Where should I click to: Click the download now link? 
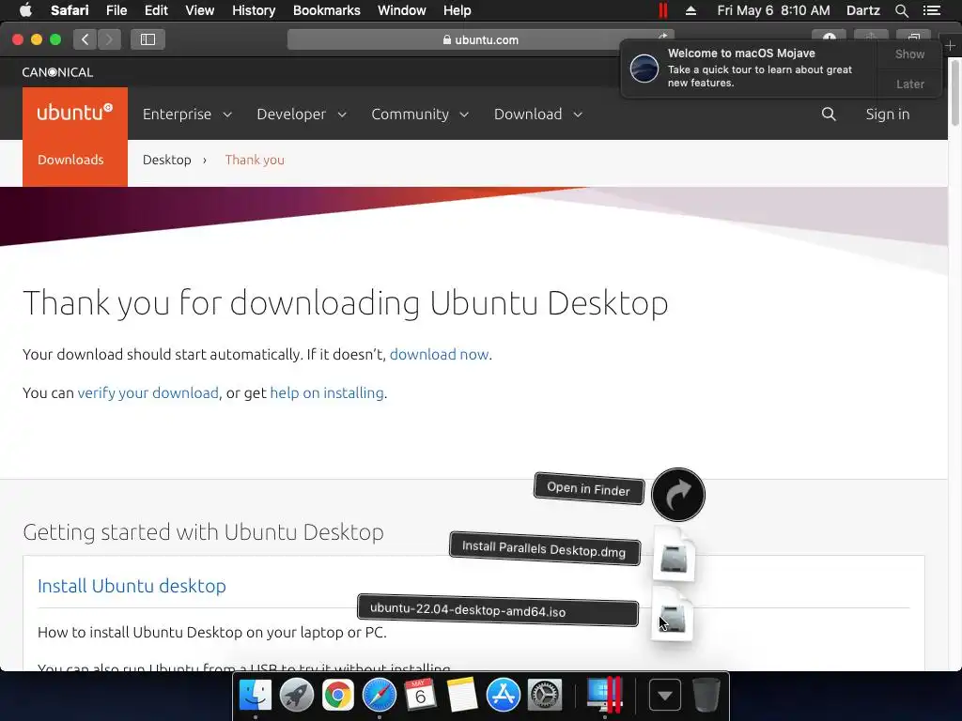(440, 354)
